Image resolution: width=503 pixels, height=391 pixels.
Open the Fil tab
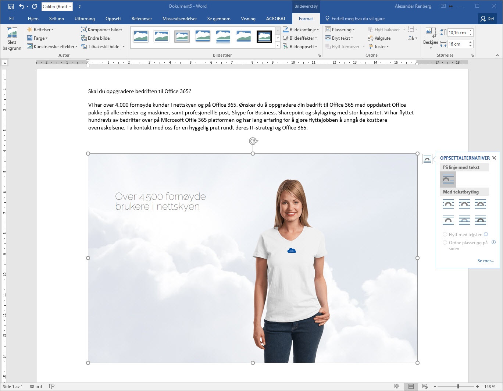[11, 18]
